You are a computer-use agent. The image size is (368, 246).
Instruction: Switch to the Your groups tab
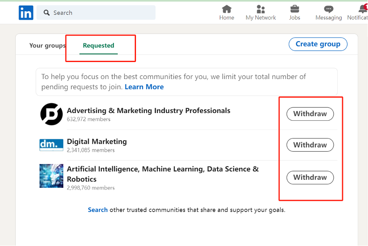point(48,45)
